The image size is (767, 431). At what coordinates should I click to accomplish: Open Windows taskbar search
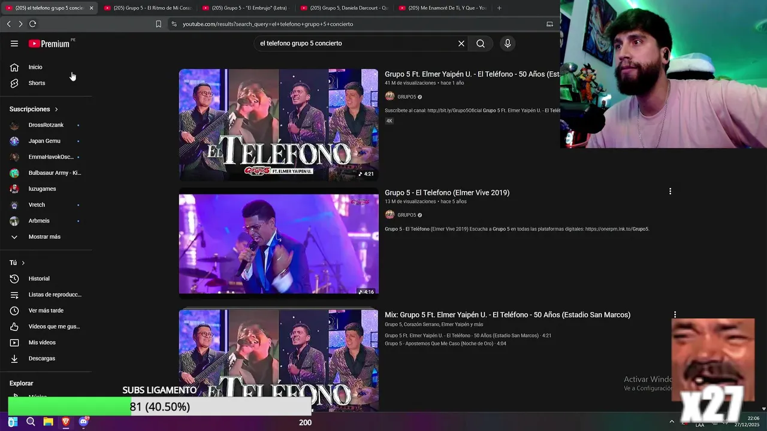(x=31, y=422)
